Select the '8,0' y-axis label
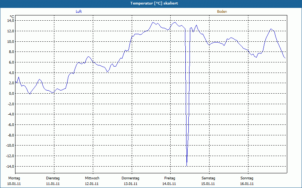Screen dimensions: 302x188 pos(11,52)
